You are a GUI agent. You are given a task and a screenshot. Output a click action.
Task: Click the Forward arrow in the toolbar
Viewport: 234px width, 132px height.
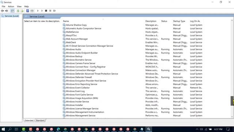(7, 11)
